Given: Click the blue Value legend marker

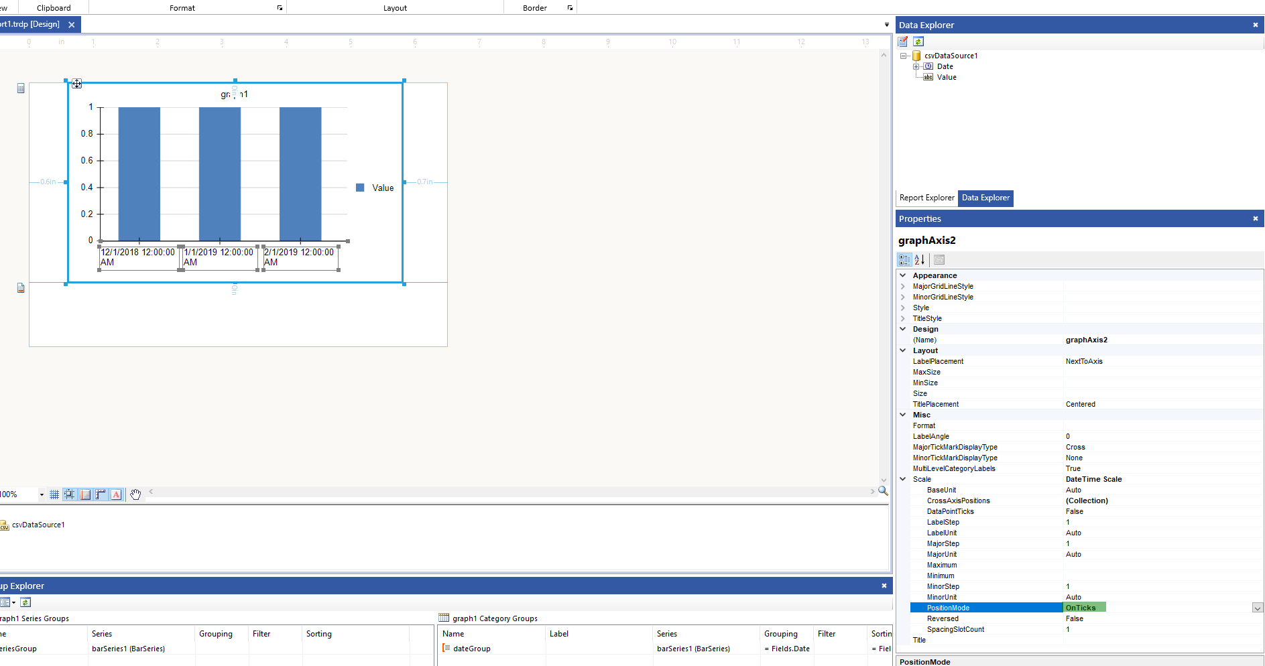Looking at the screenshot, I should [x=360, y=188].
